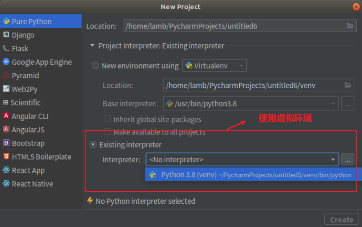Open Base interpreter dropdown arrow
The image size is (362, 227).
tap(333, 103)
